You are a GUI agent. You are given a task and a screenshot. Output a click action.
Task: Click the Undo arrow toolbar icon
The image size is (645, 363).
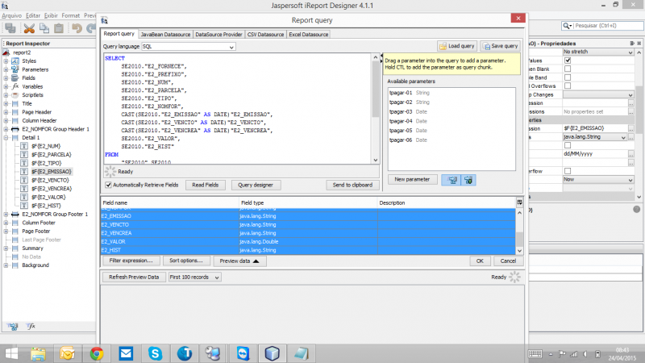coord(77,28)
